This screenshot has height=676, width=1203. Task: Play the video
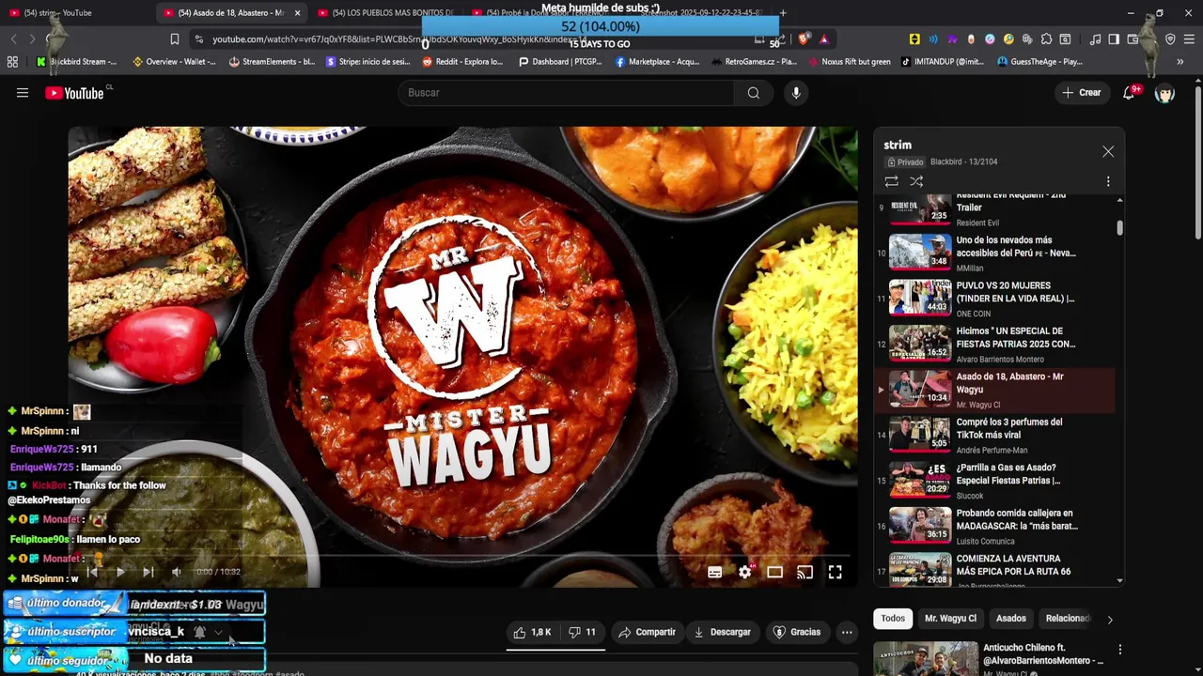tap(119, 572)
